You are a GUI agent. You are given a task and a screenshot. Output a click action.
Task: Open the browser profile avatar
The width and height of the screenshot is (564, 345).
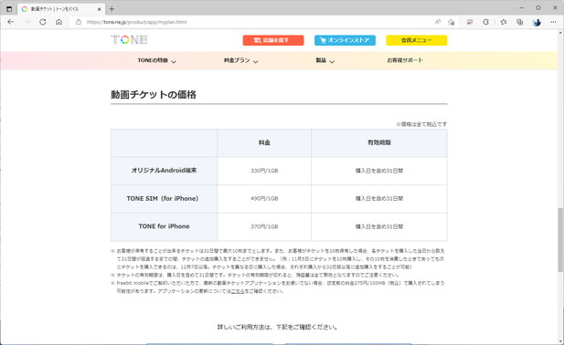pyautogui.click(x=537, y=22)
